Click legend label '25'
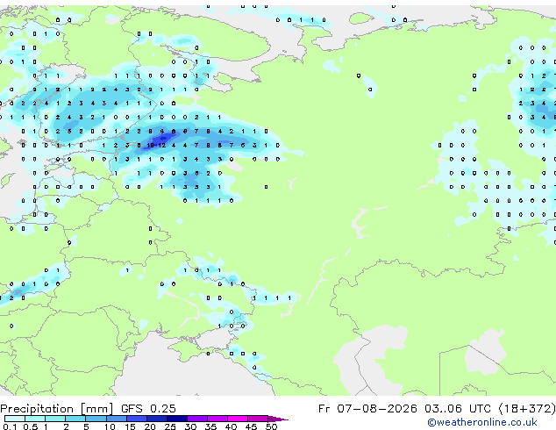This screenshot has height=430, width=556. (x=170, y=426)
